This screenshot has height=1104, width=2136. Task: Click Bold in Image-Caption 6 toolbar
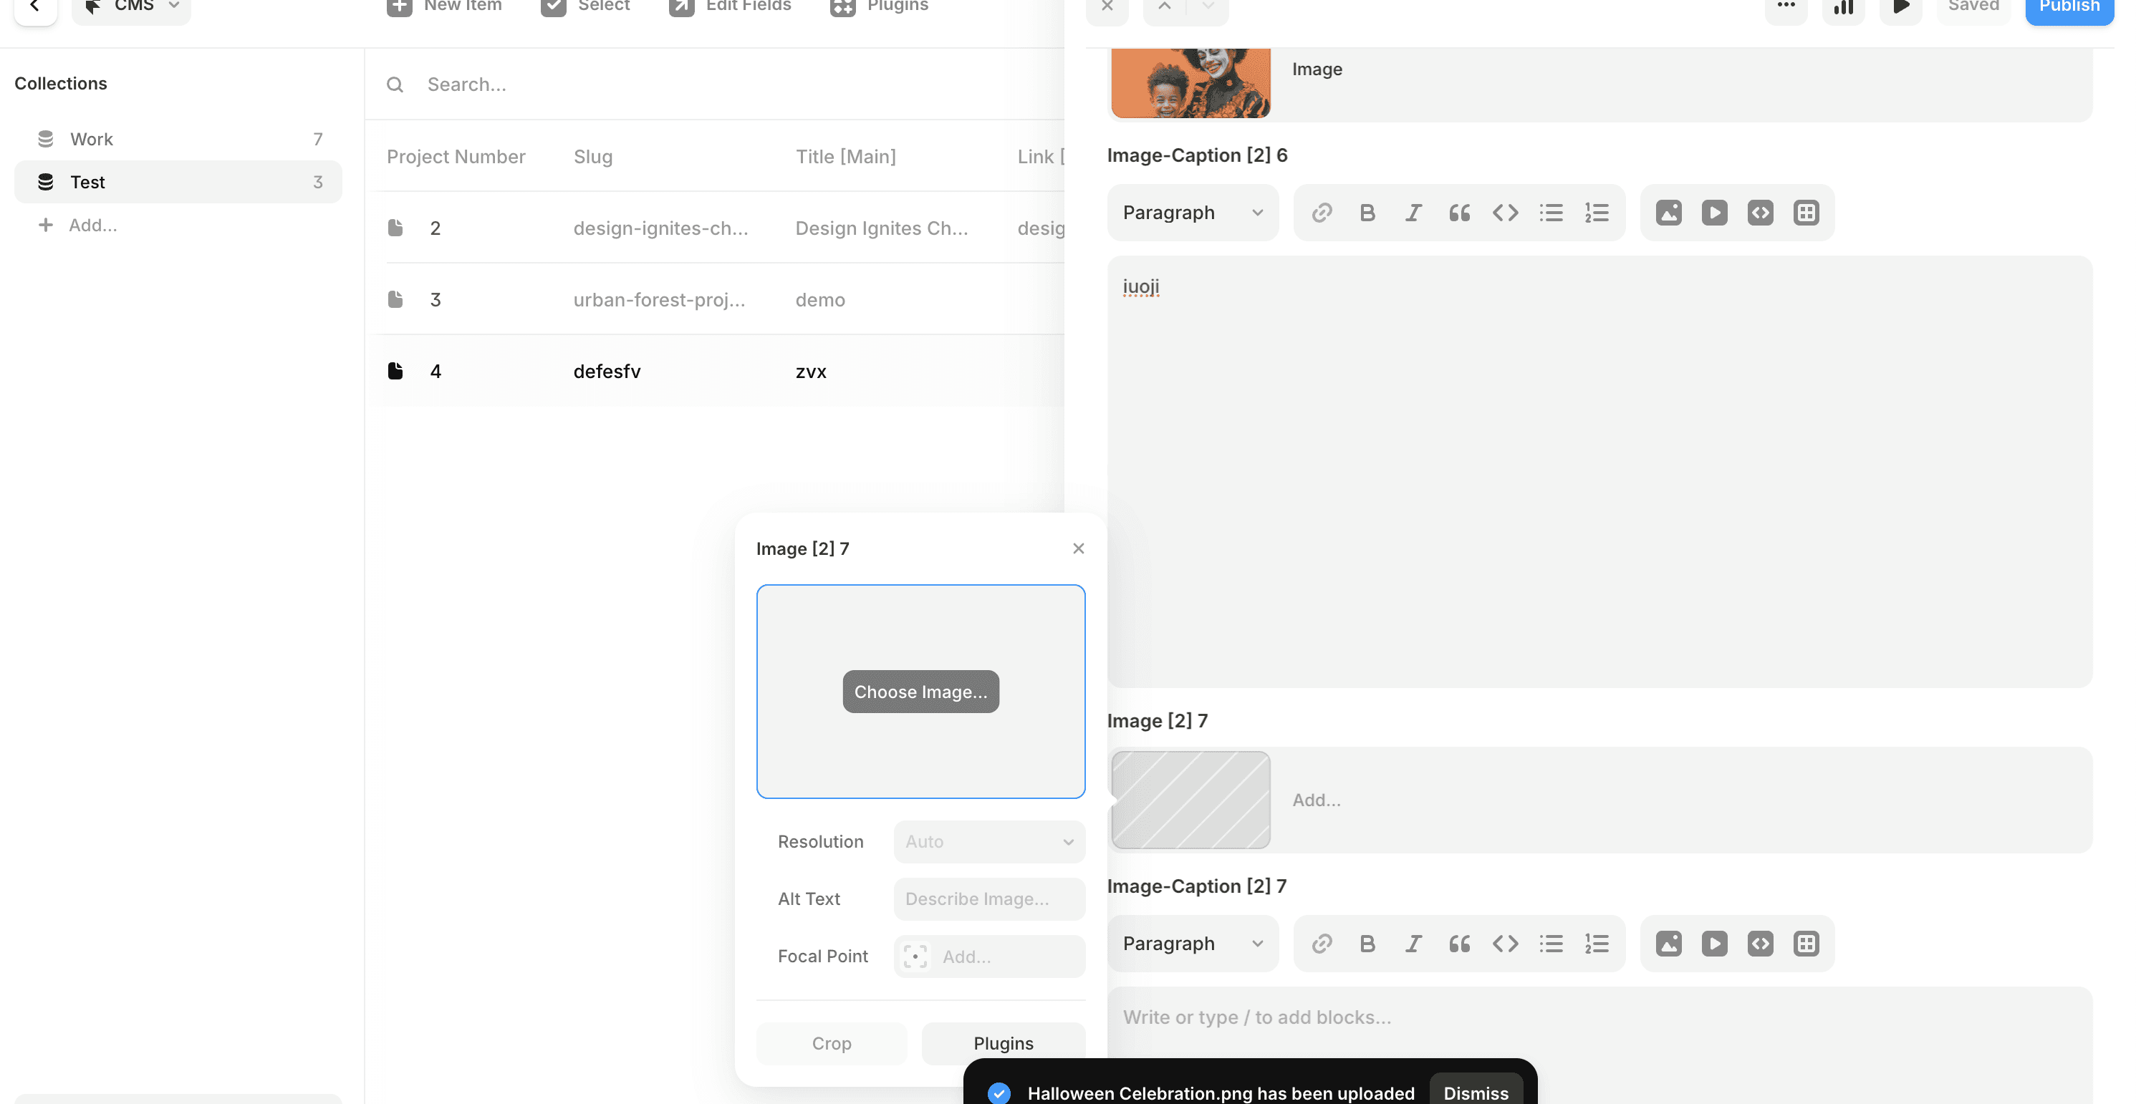(1367, 213)
